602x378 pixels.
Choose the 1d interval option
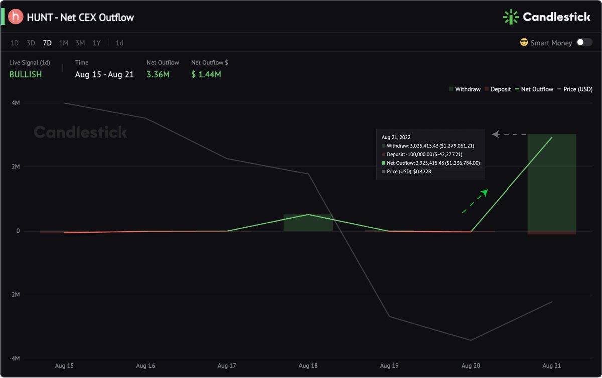119,43
